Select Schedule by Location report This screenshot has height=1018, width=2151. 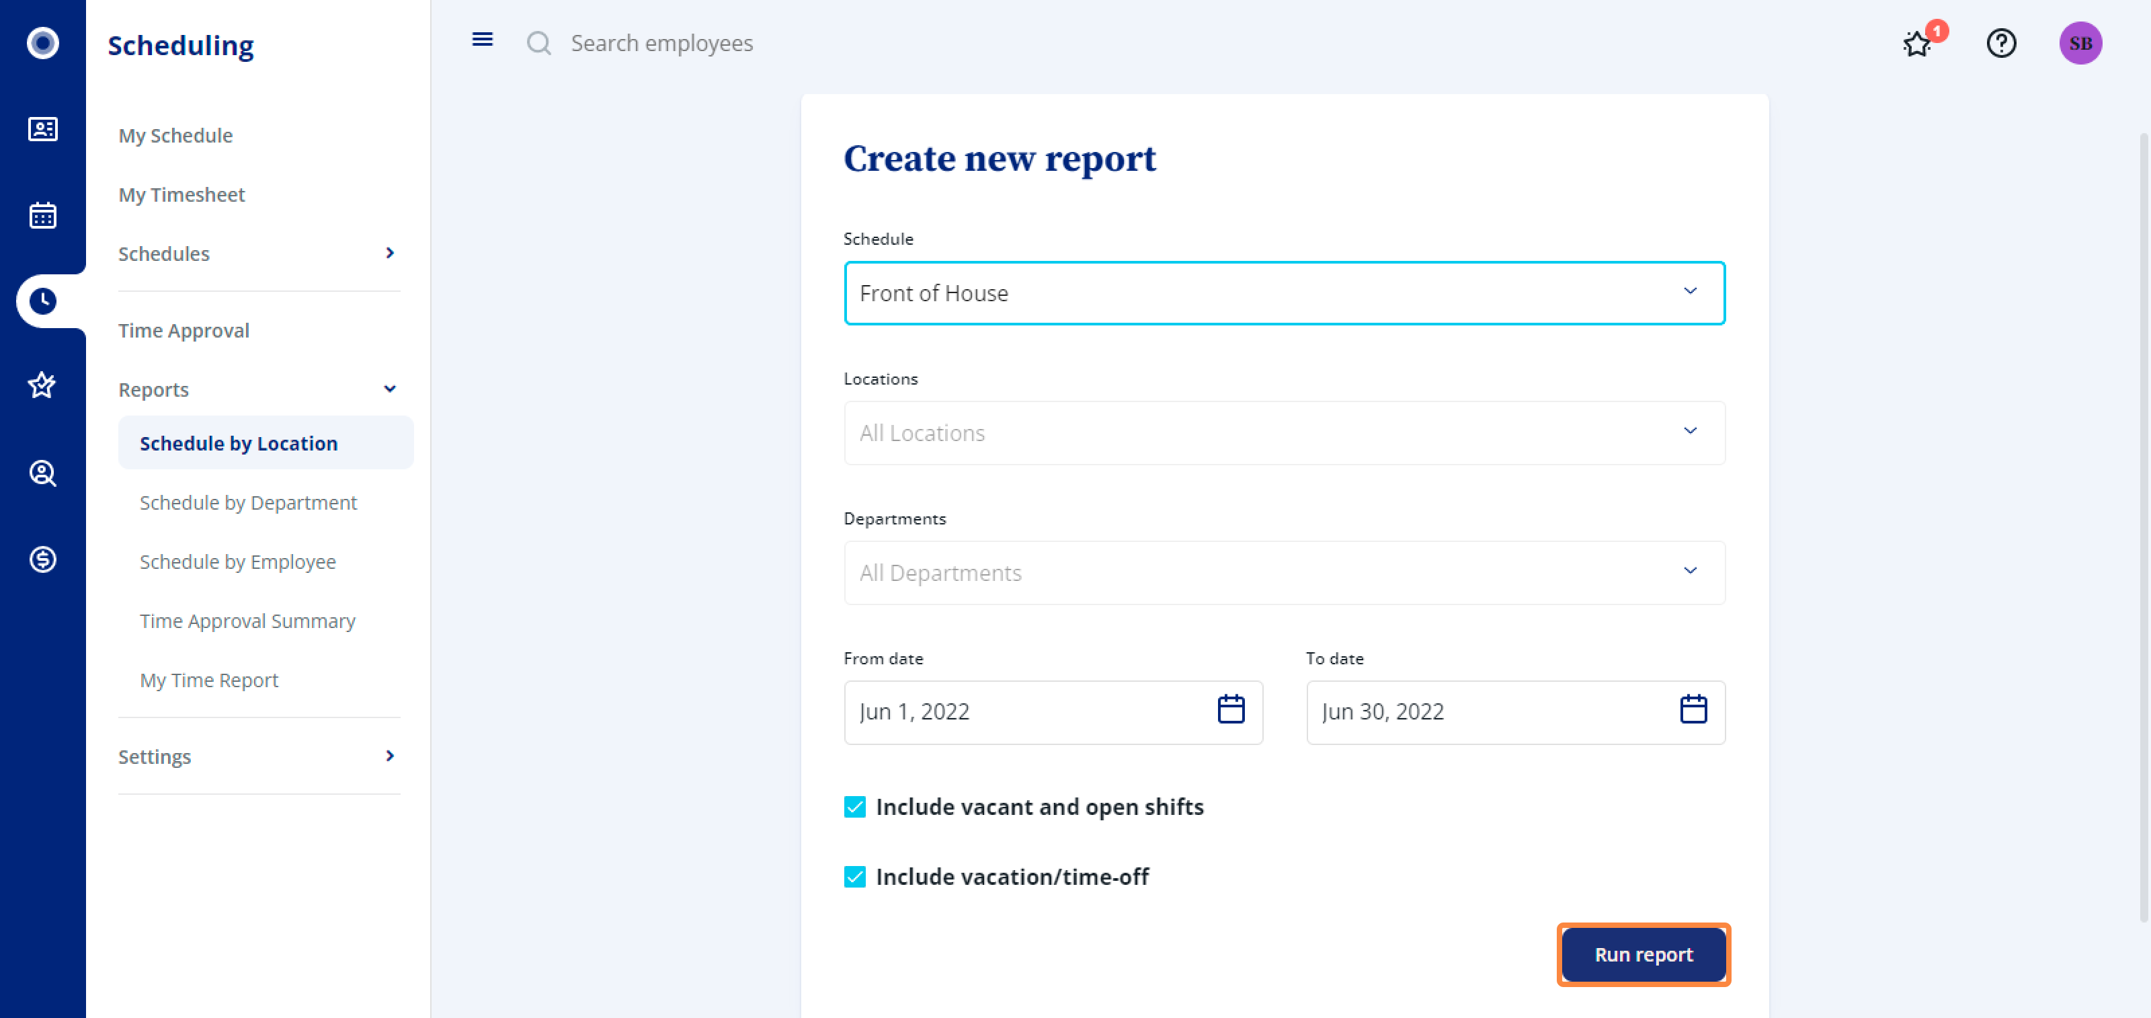pos(266,442)
